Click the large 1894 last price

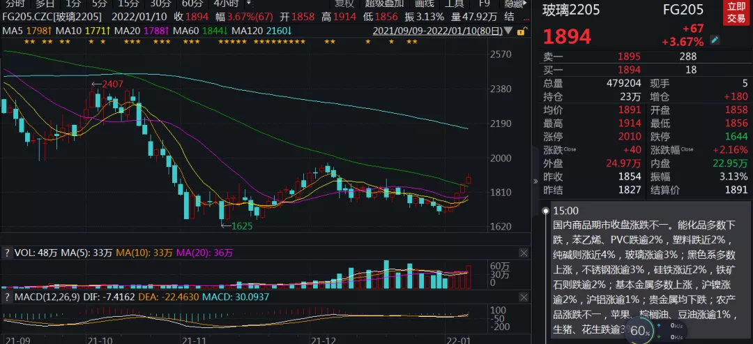(x=568, y=36)
